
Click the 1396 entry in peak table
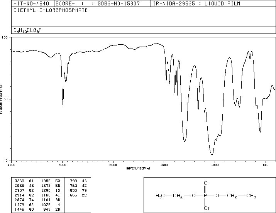pyautogui.click(x=46, y=181)
